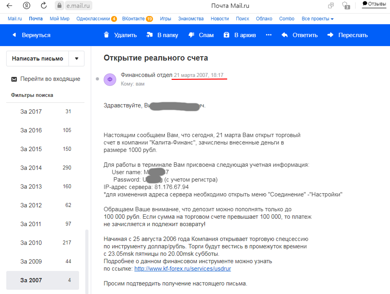Filter search results by За 2015
Image resolution: width=390 pixels, height=294 pixels.
(x=43, y=149)
